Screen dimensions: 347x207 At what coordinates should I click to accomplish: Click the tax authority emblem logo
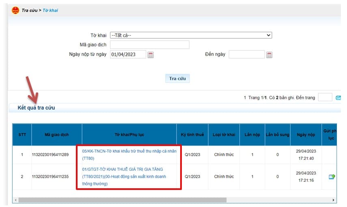(x=15, y=10)
